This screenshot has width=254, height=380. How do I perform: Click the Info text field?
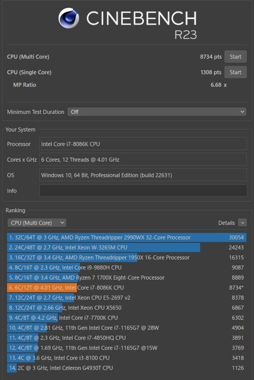point(143,190)
